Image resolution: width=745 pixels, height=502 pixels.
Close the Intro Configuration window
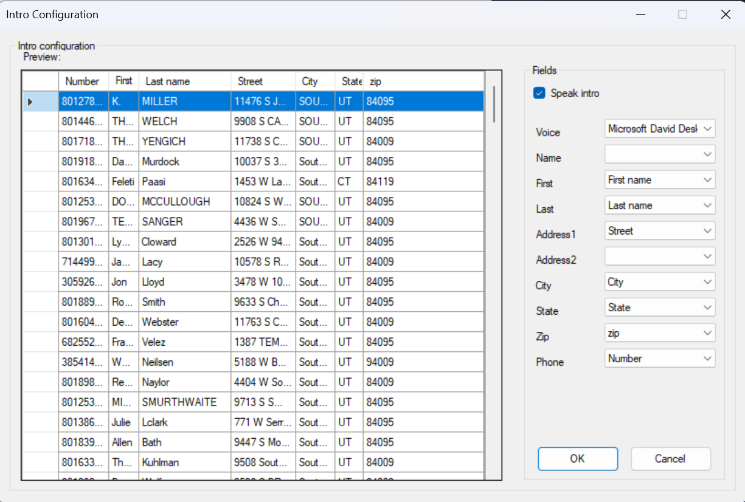click(x=726, y=15)
